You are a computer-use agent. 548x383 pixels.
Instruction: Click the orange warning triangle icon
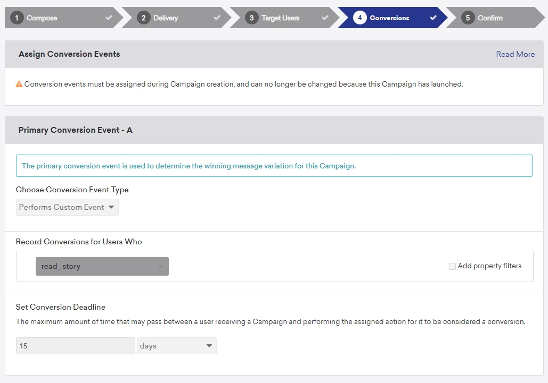[19, 84]
